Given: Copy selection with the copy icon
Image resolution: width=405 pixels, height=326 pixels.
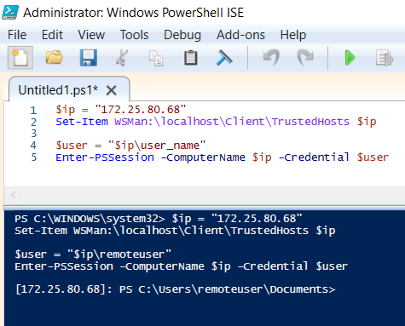Looking at the screenshot, I should (x=156, y=58).
